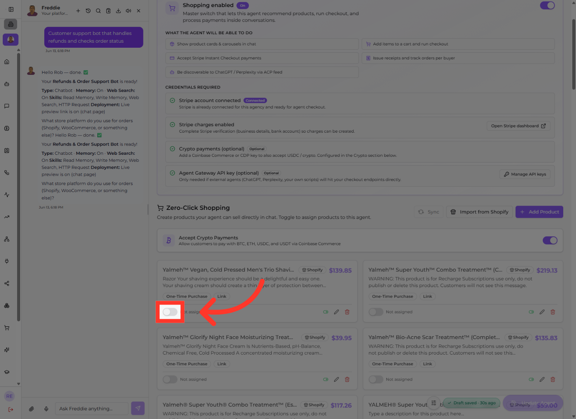Viewport: 576px width, 419px height.
Task: Assign the Men's Trio Shaving product toggle
Action: click(x=170, y=312)
